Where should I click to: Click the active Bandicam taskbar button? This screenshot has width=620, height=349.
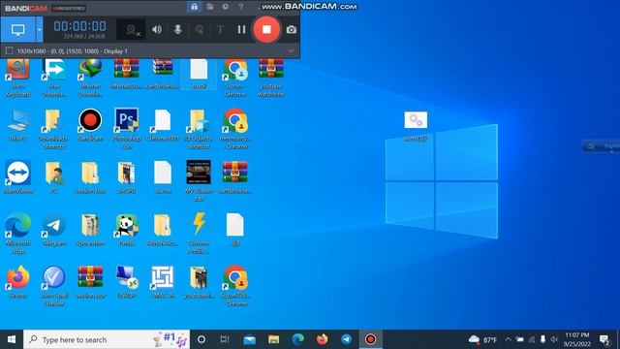click(x=370, y=339)
